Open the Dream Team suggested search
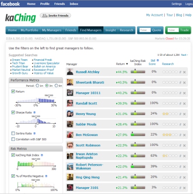 pyautogui.click(x=20, y=60)
